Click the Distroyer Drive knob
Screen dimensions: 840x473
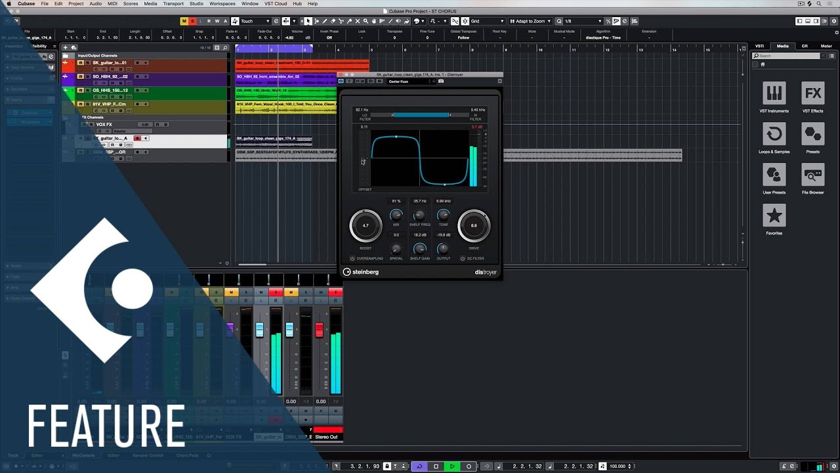pos(474,225)
